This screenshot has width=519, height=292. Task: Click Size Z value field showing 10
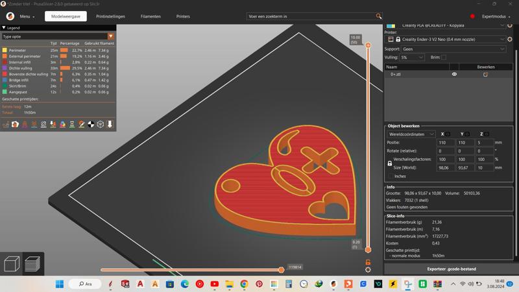pos(485,168)
